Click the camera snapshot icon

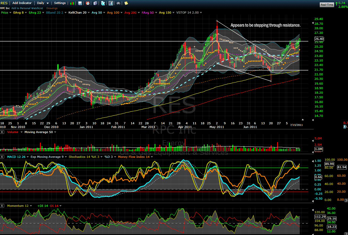(118, 3)
